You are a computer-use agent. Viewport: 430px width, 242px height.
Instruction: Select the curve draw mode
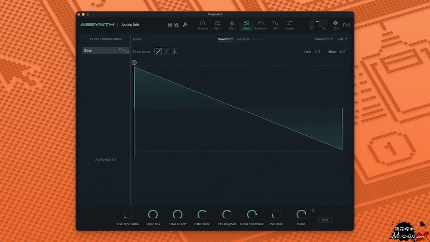166,52
